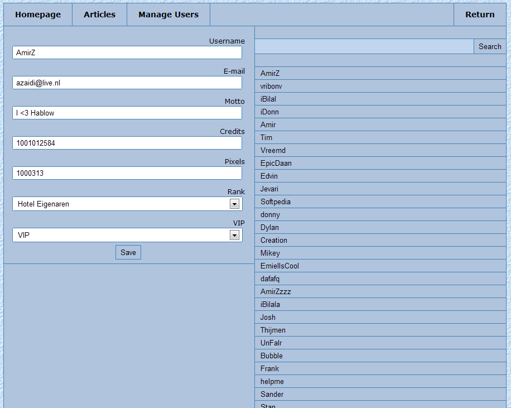The width and height of the screenshot is (511, 408).
Task: Click the Return link
Action: (480, 15)
